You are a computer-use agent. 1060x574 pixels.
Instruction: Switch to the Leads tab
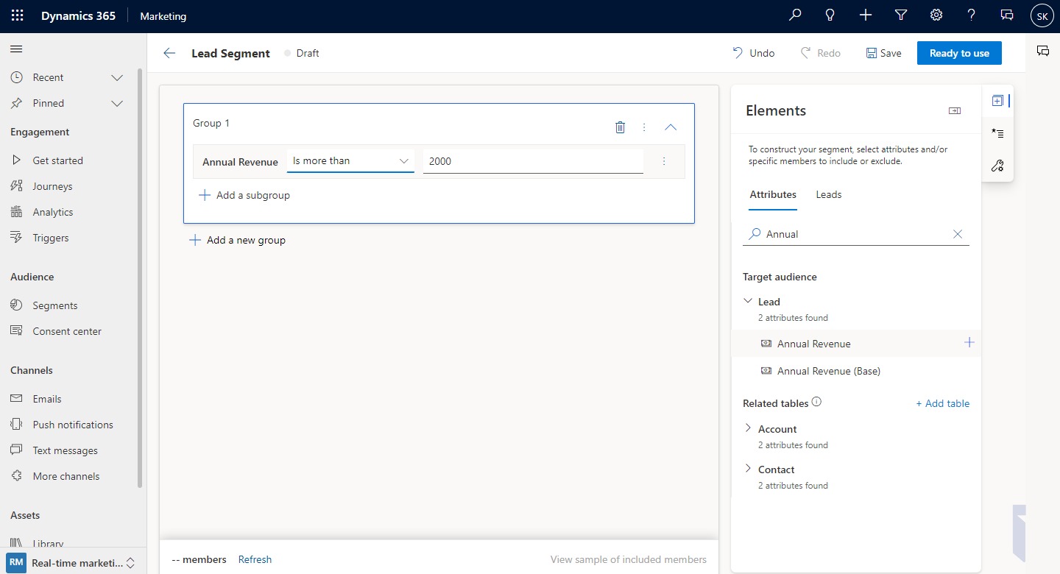pyautogui.click(x=828, y=194)
